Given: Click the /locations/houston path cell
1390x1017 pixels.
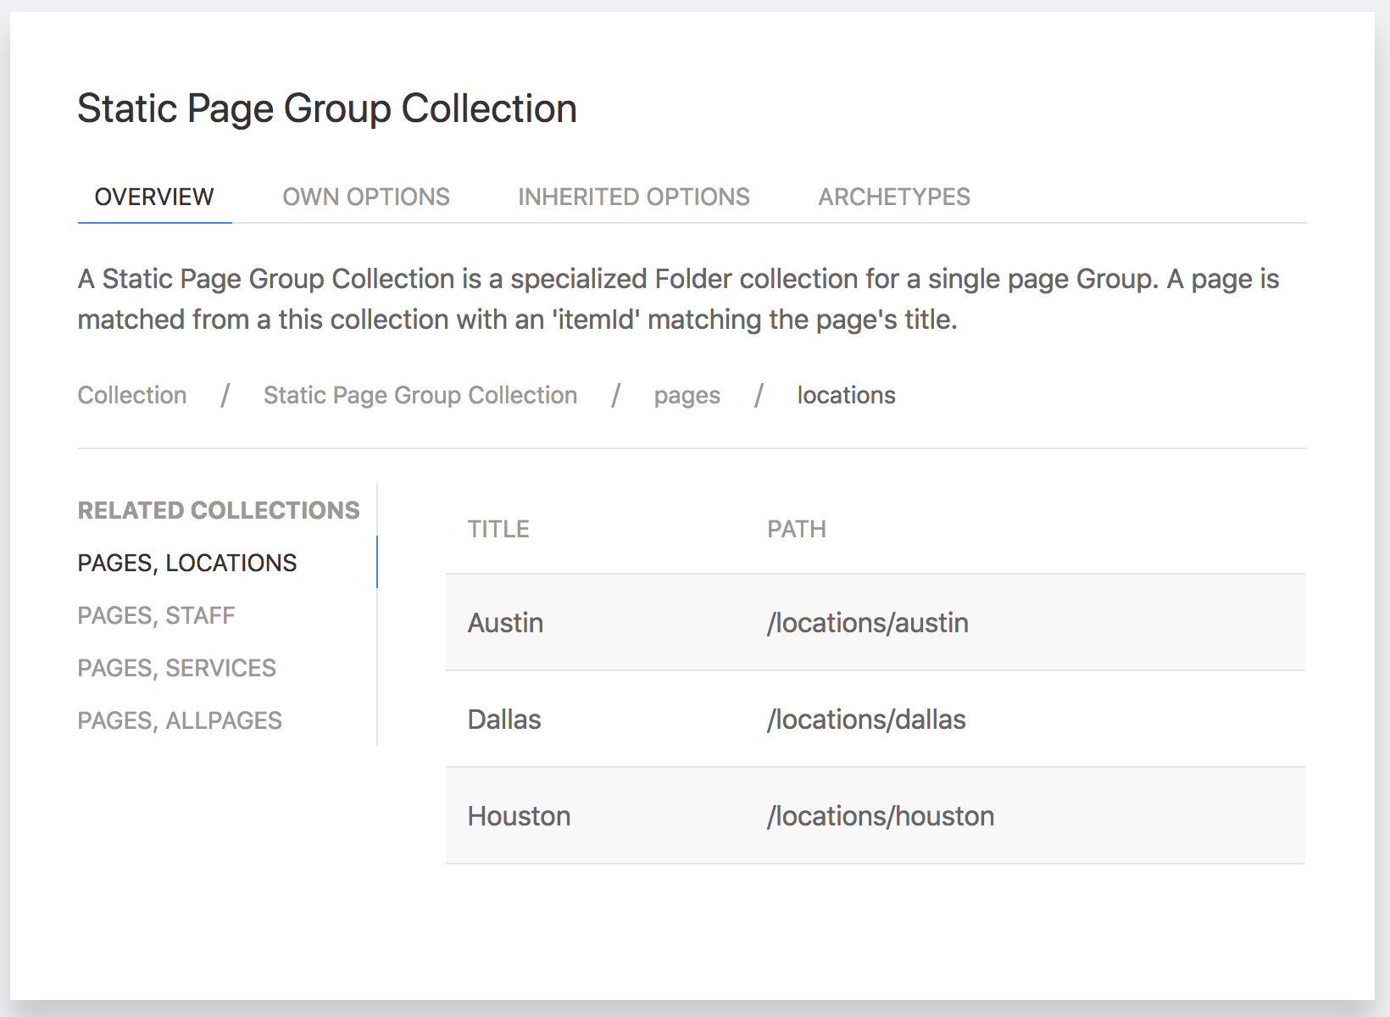Looking at the screenshot, I should pos(881,816).
